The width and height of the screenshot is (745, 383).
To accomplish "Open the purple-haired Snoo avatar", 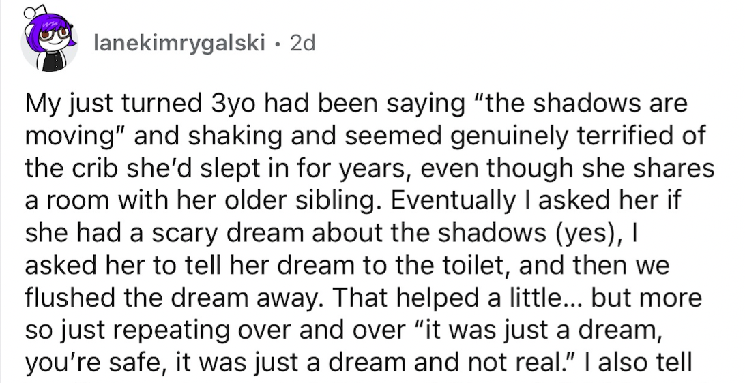I will coord(48,41).
